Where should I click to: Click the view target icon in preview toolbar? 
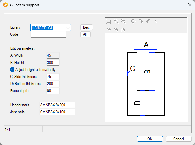tap(156, 21)
